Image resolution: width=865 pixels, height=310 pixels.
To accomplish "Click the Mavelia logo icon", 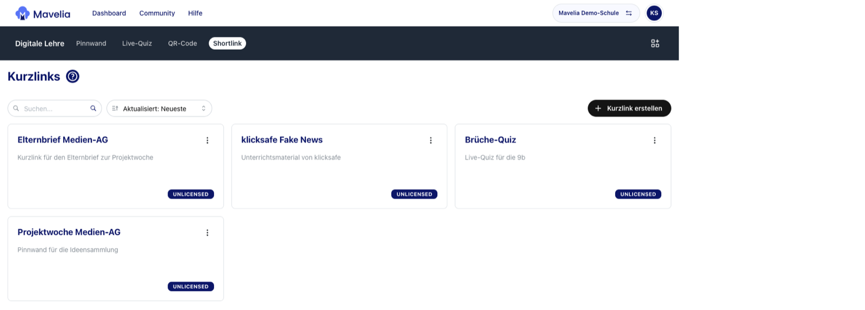I will (x=22, y=13).
